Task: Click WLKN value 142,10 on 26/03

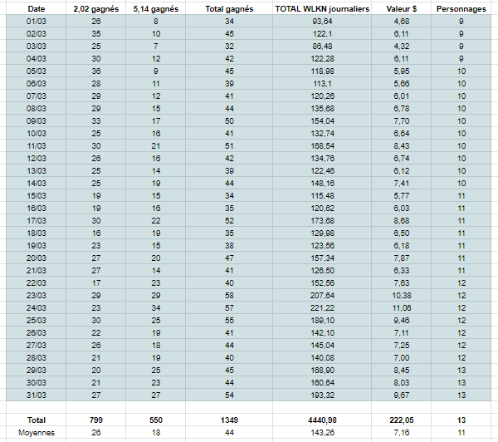Action: coord(322,333)
